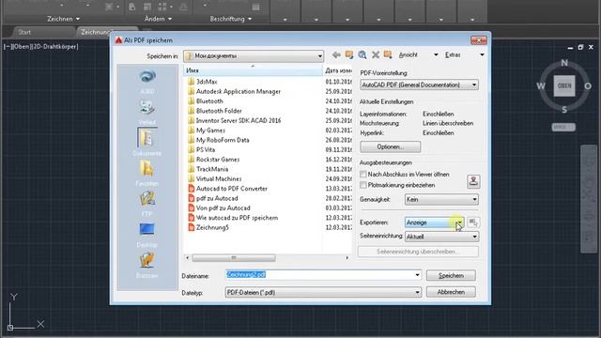Viewport: 601px width, 338px height.
Task: Open the PDF-Voreinstellung dropdown
Action: point(419,84)
